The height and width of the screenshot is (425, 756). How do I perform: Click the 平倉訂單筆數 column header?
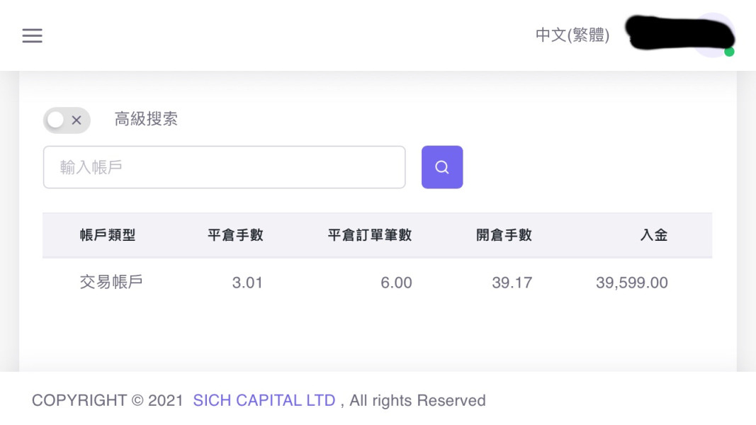(x=370, y=235)
